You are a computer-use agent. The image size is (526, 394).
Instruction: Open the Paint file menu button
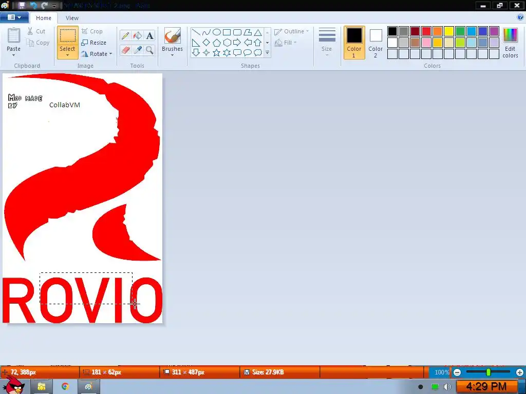coord(14,17)
